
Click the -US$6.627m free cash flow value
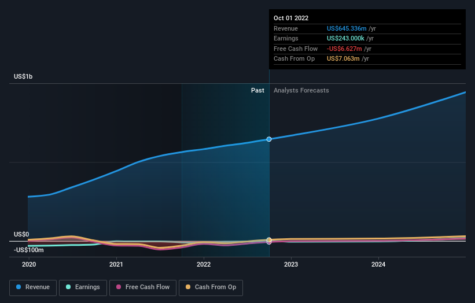click(x=344, y=49)
